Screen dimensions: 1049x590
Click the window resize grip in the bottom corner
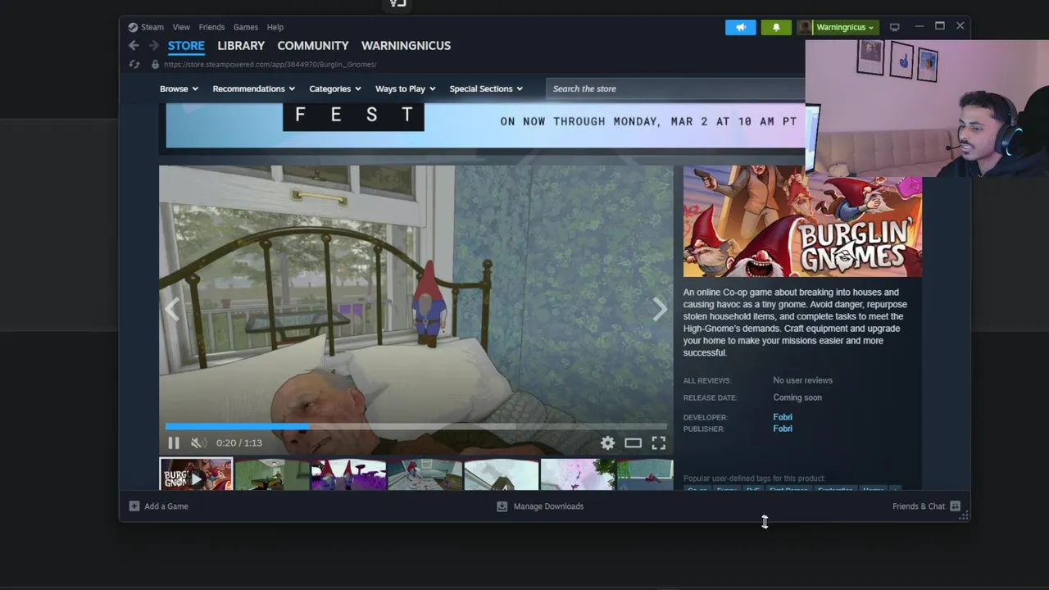[965, 515]
